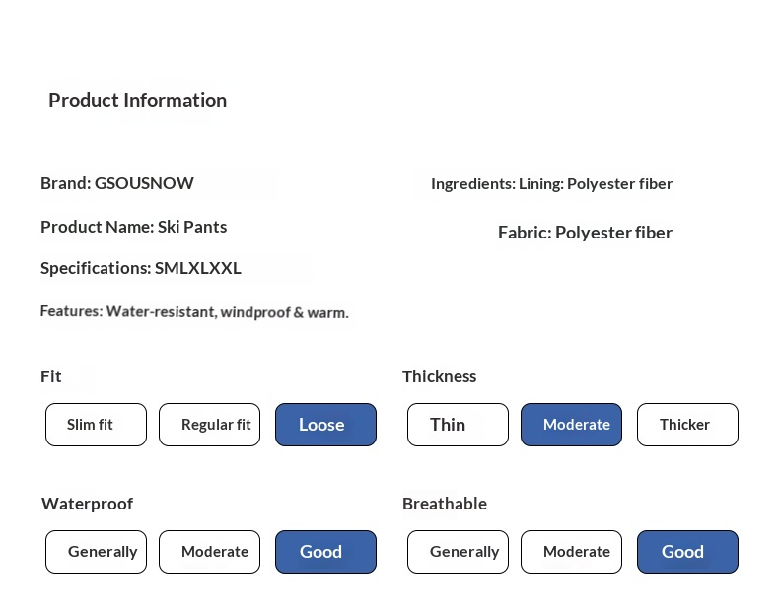Screen dimensions: 779x611
Task: Pick the Loose fit button
Action: [325, 425]
